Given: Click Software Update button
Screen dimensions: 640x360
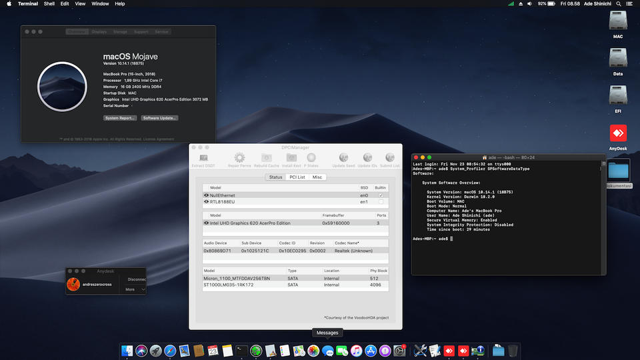Looking at the screenshot, I should click(x=159, y=118).
